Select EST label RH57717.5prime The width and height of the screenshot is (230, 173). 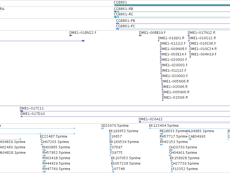pyautogui.click(x=174, y=137)
